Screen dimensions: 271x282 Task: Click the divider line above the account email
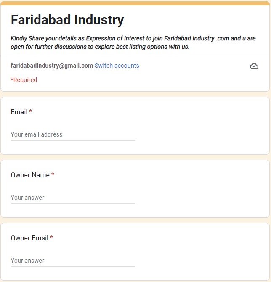pyautogui.click(x=135, y=56)
